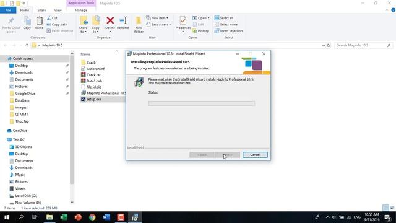Click Cut in Clipboard group
The width and height of the screenshot is (396, 223).
click(52, 18)
